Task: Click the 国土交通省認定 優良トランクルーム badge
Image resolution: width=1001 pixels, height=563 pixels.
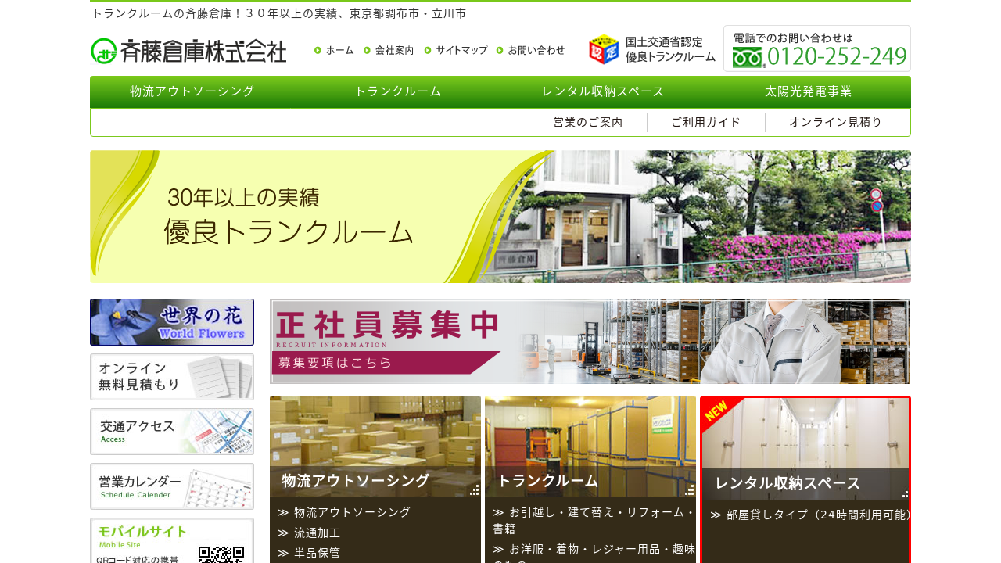Action: pos(652,49)
